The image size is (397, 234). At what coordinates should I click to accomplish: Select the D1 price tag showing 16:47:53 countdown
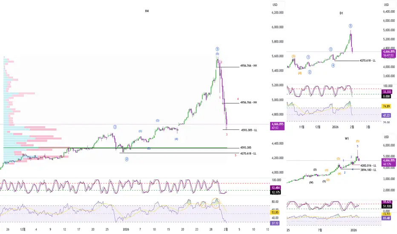388,53
